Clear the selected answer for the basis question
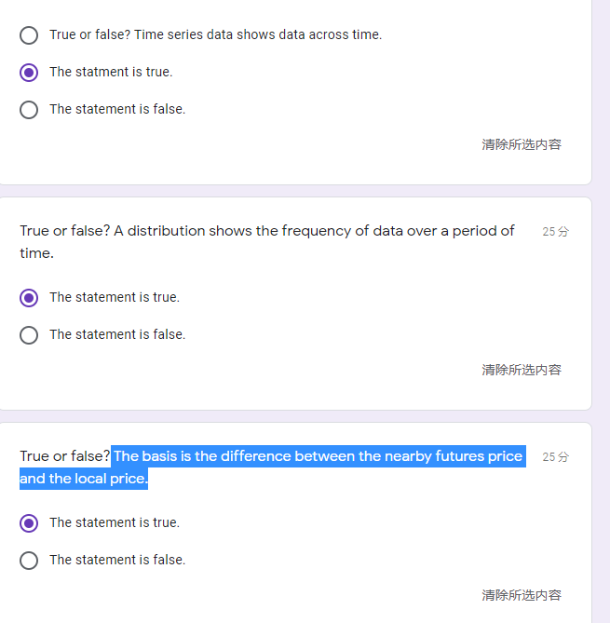The width and height of the screenshot is (610, 623). 521,595
